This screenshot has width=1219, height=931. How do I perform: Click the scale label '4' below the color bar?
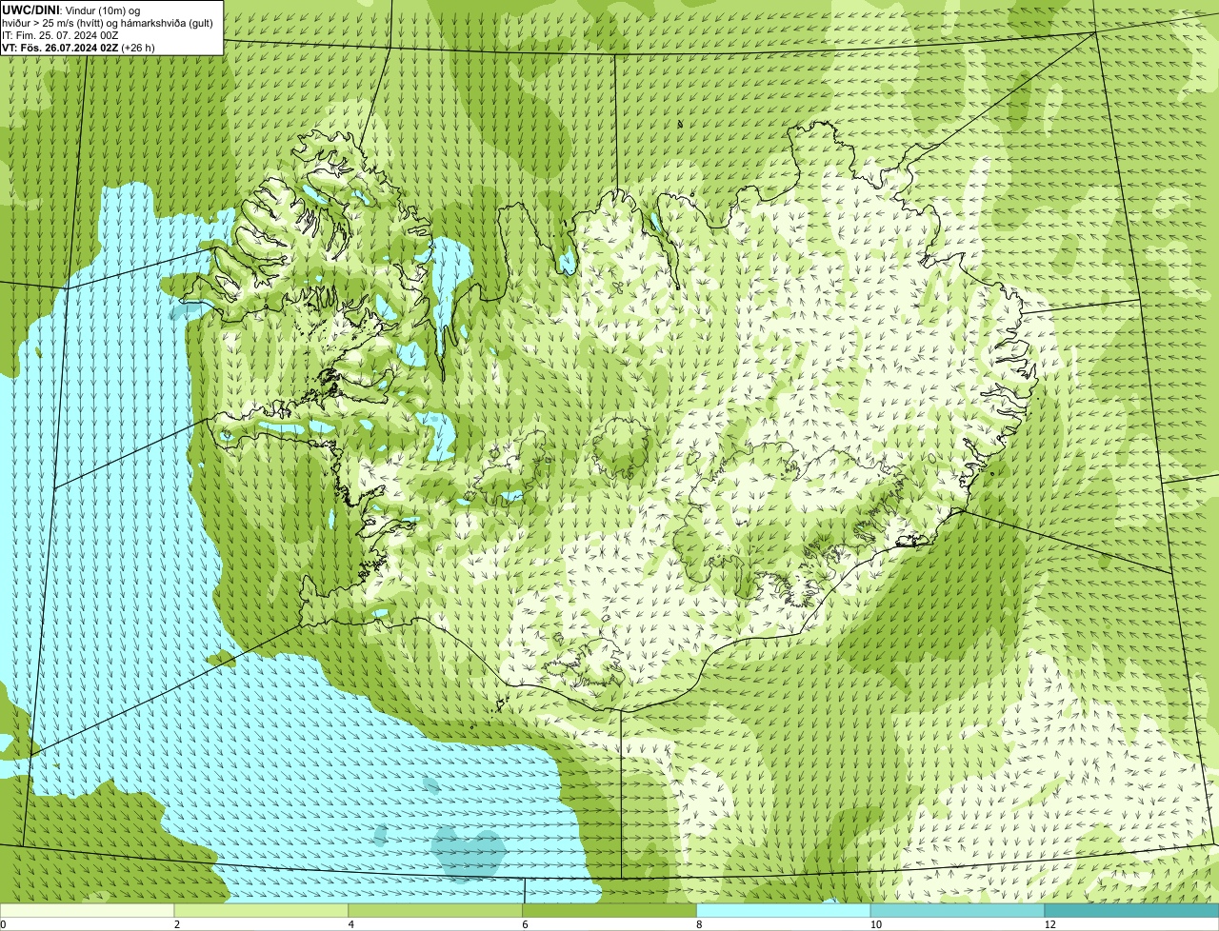351,924
